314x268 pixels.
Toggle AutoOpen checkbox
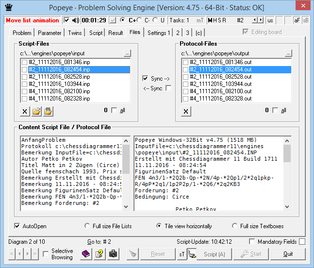17,226
